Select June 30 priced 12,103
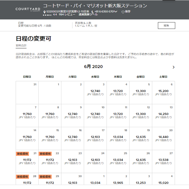This screenshot has height=189, width=189. [x=72, y=179]
